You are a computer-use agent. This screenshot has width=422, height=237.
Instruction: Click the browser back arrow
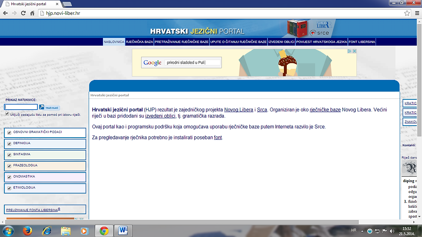click(5, 13)
